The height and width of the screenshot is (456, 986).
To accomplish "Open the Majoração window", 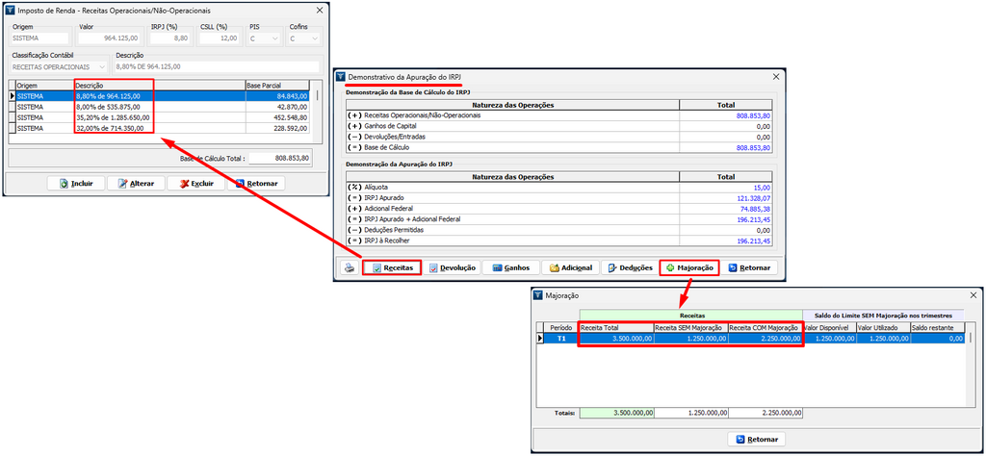I will [689, 268].
